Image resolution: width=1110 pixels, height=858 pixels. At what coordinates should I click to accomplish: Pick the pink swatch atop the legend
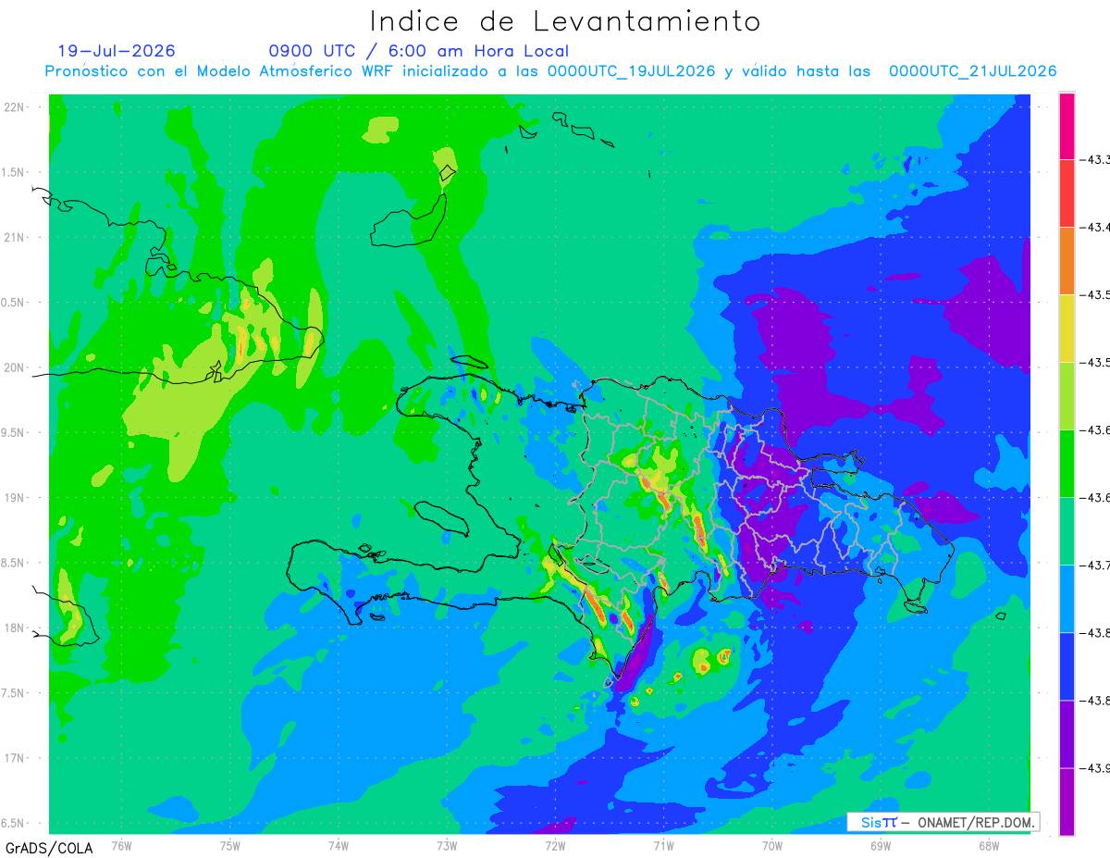pos(1067,126)
